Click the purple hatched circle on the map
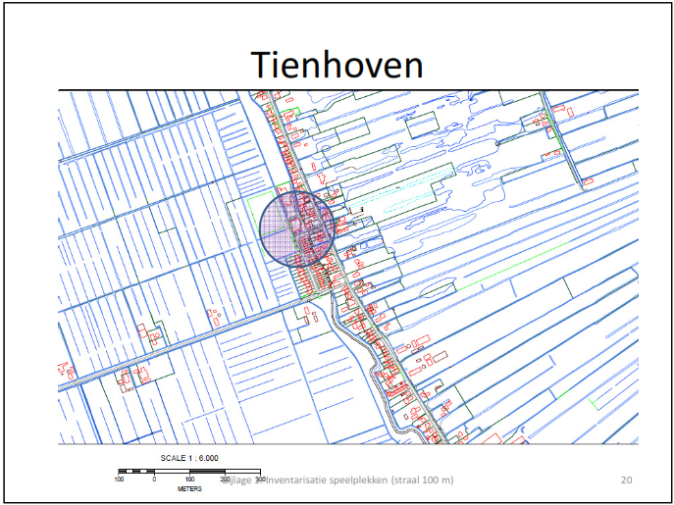 coord(297,229)
